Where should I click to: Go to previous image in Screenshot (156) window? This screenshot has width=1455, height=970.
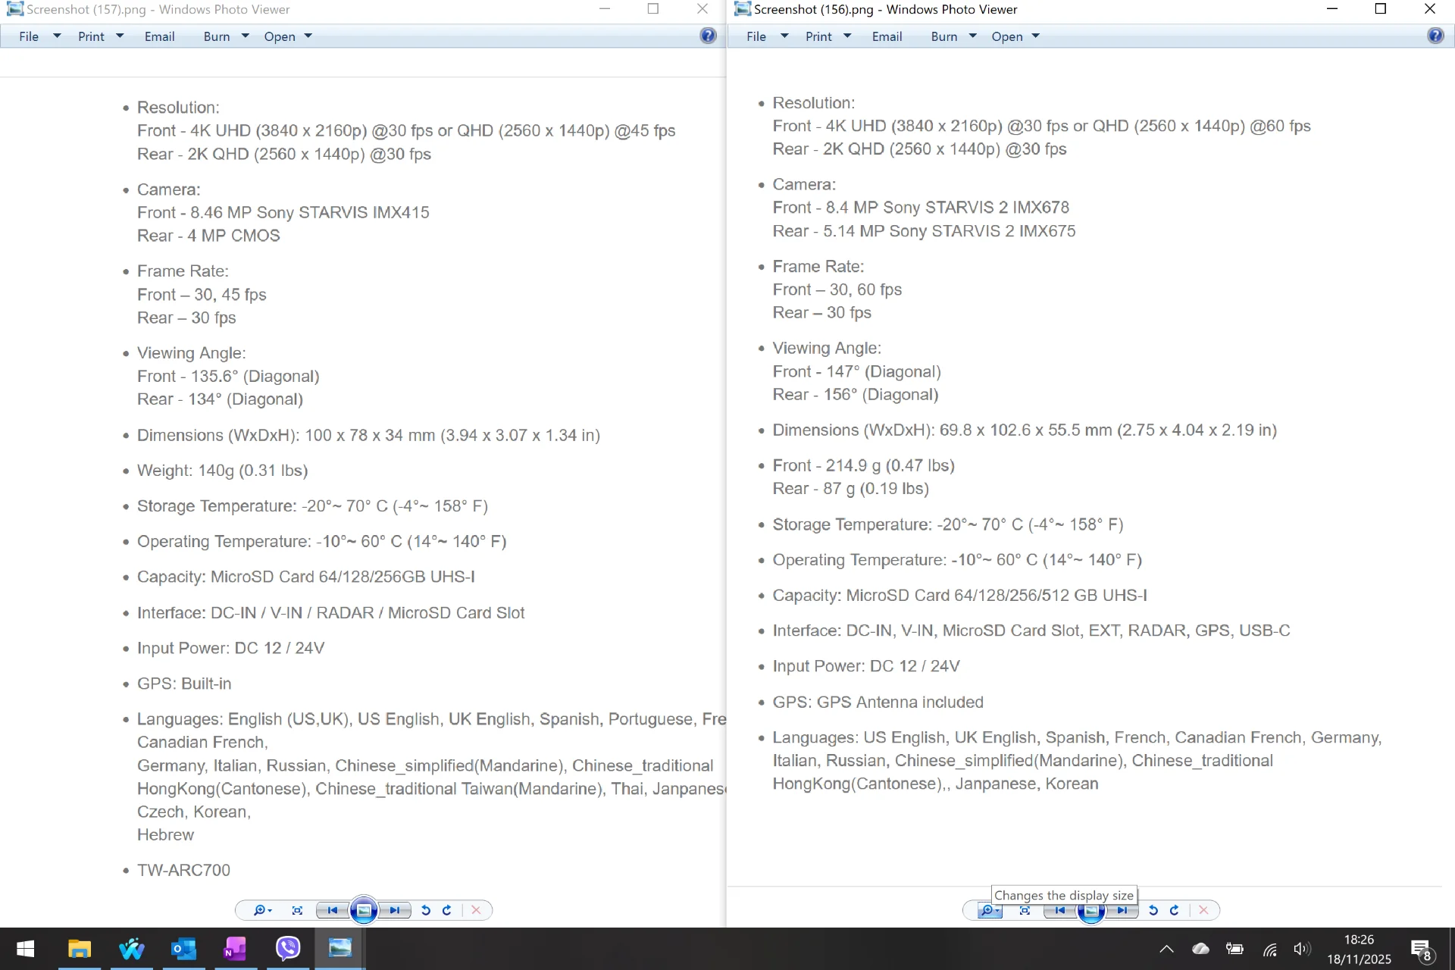1059,910
